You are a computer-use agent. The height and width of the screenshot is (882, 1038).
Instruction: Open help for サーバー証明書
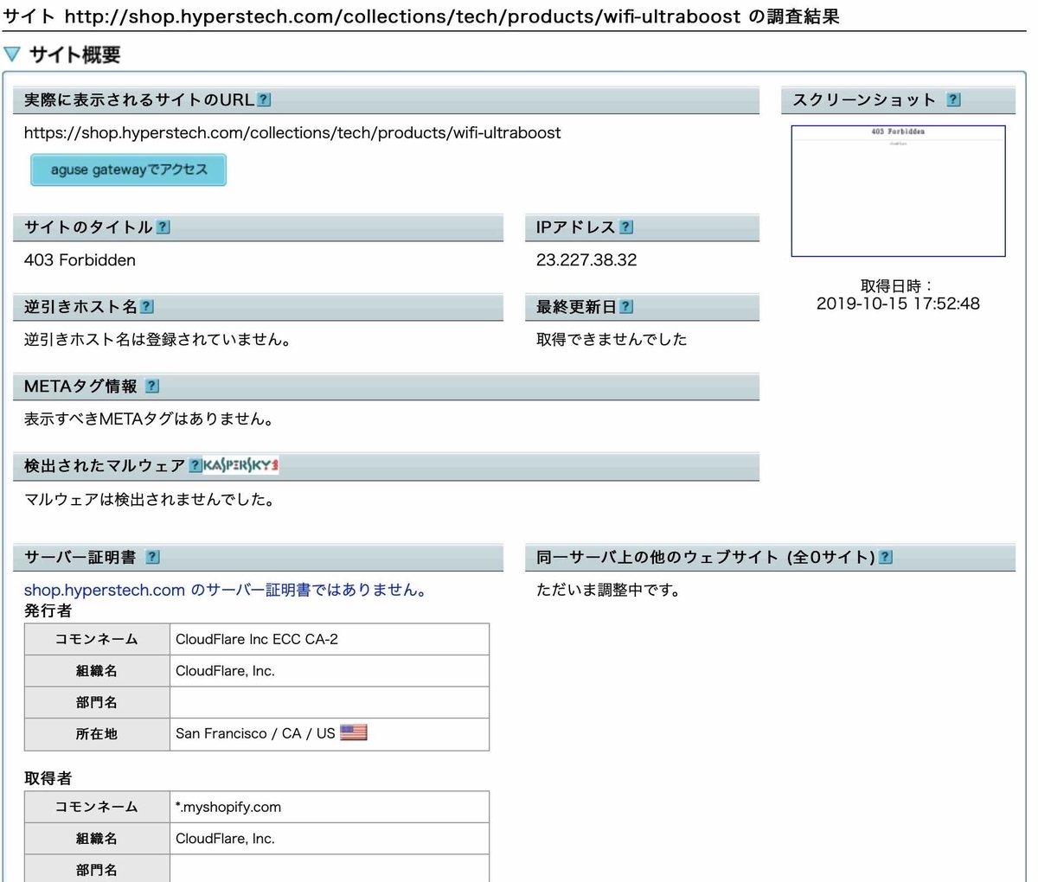152,557
